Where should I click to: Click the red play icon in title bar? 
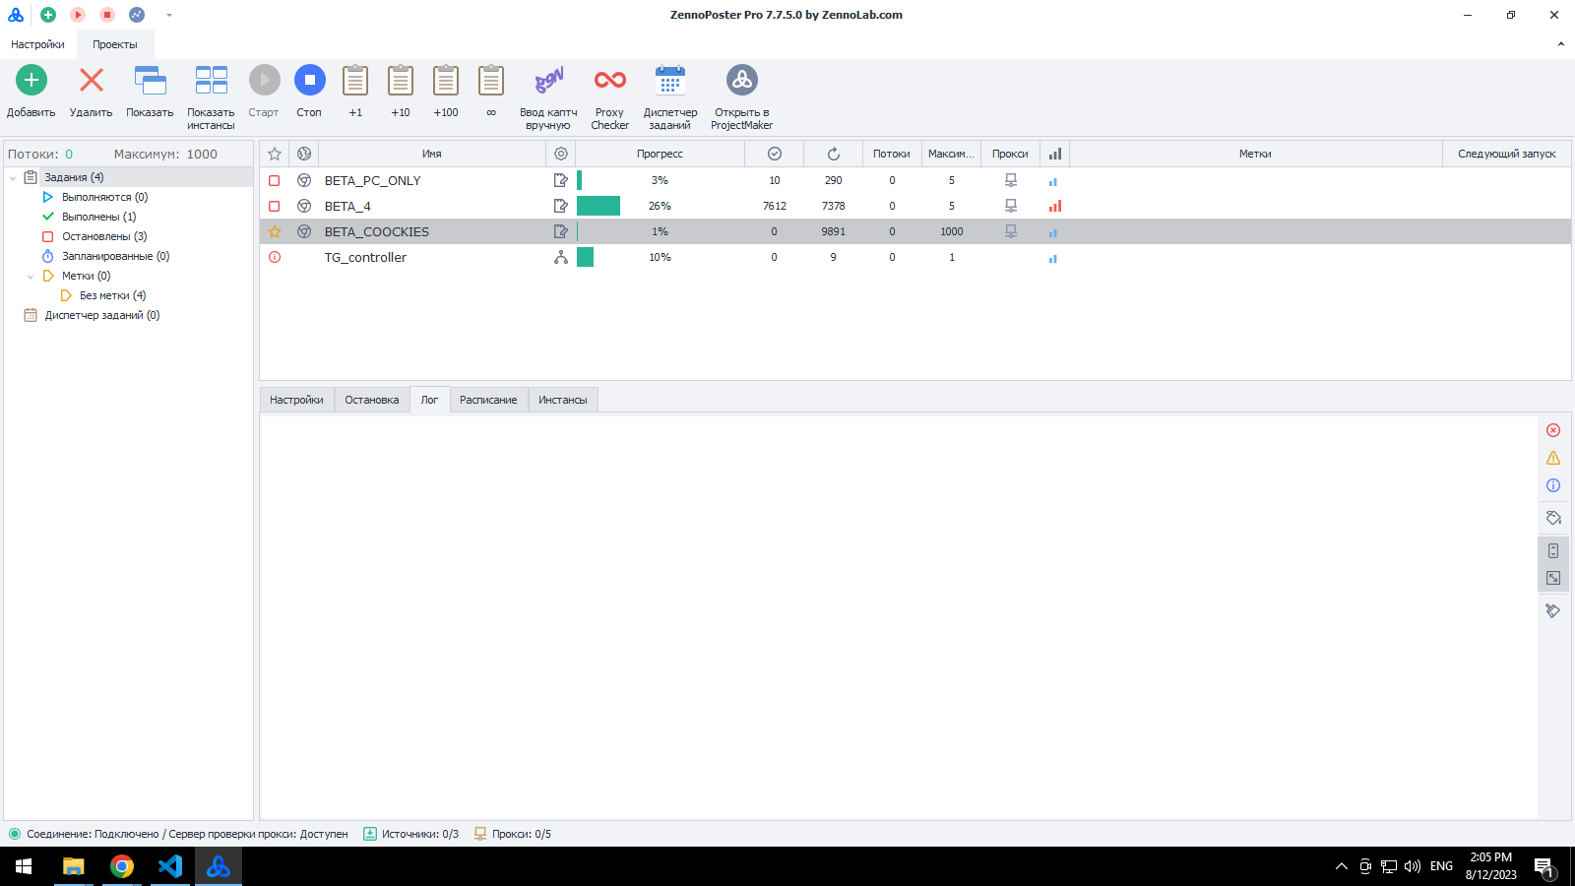[x=78, y=15]
